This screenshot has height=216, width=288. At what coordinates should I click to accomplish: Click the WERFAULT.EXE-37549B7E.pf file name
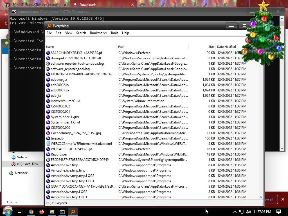click(71, 149)
